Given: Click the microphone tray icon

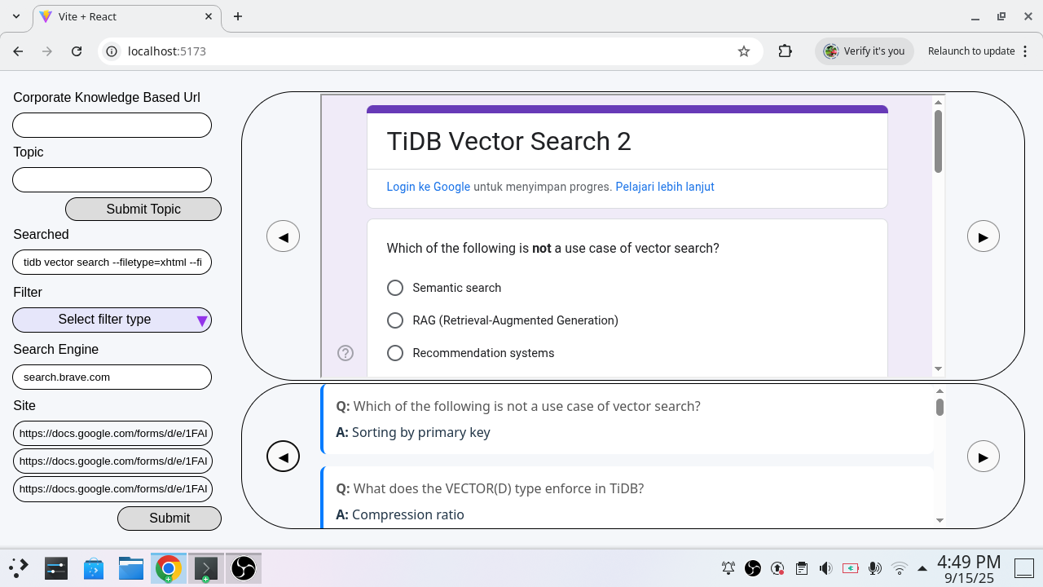Looking at the screenshot, I should 874,568.
